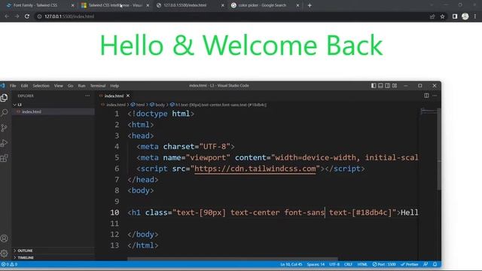The image size is (482, 271).
Task: Open the Manage gear in activity bar
Action: (5, 253)
